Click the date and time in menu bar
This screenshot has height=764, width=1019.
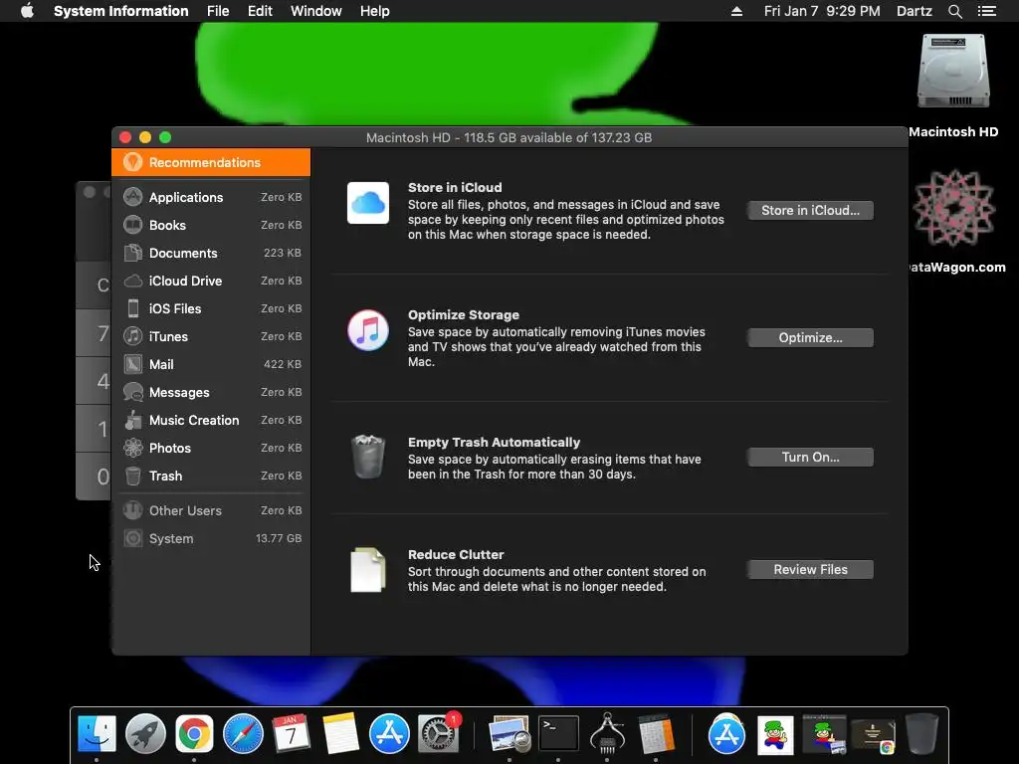pos(822,11)
